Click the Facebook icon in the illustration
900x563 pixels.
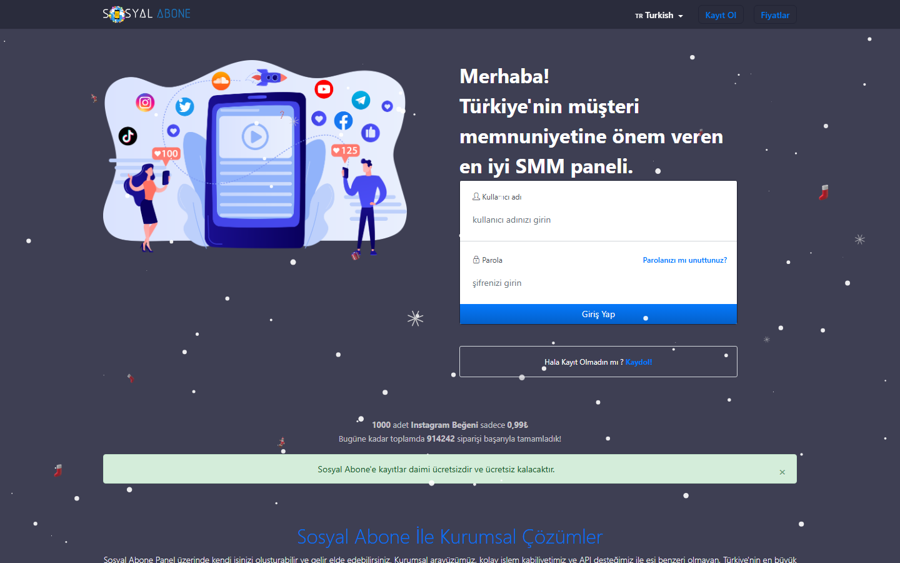(x=343, y=120)
